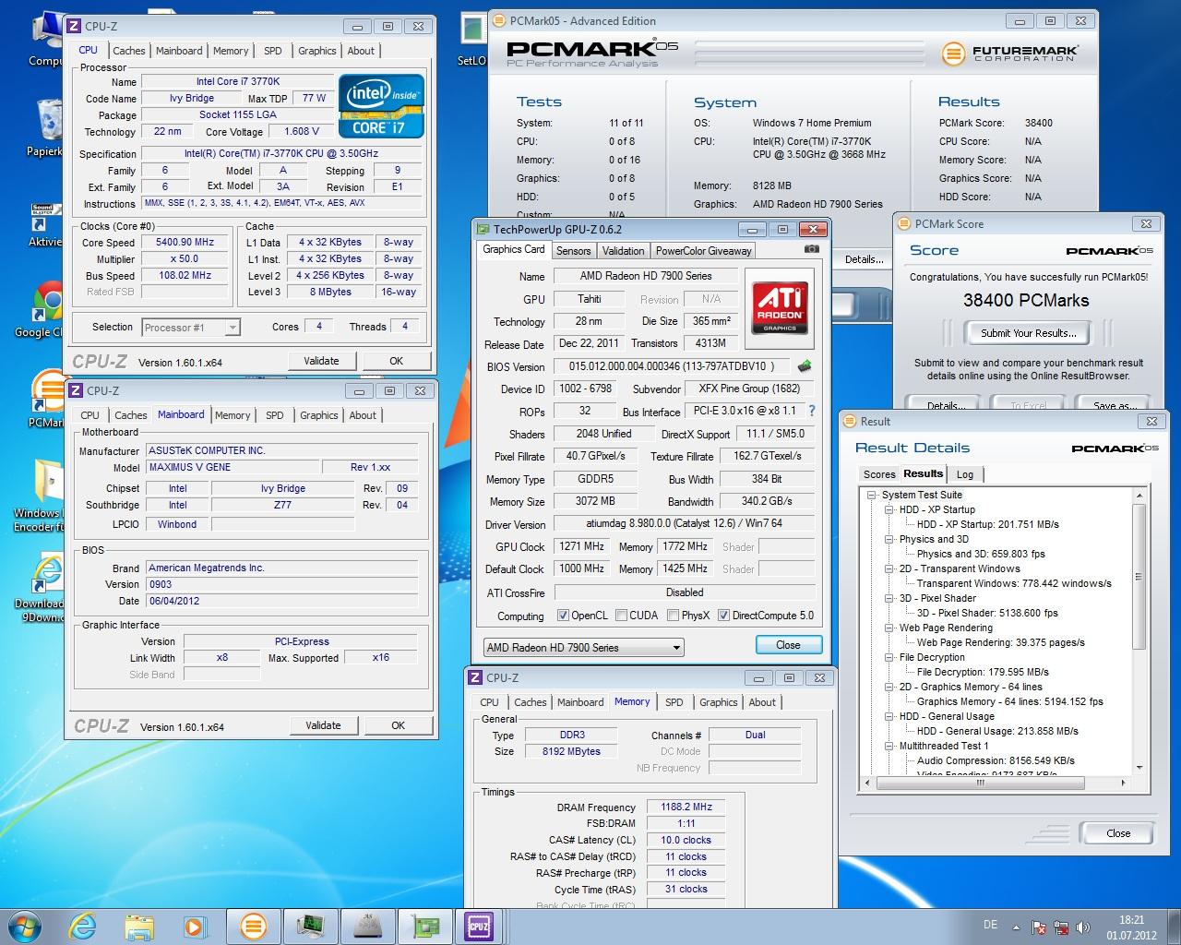Click the DRAM Frequency 1188.2 MHz field
Image resolution: width=1181 pixels, height=945 pixels.
pyautogui.click(x=686, y=807)
